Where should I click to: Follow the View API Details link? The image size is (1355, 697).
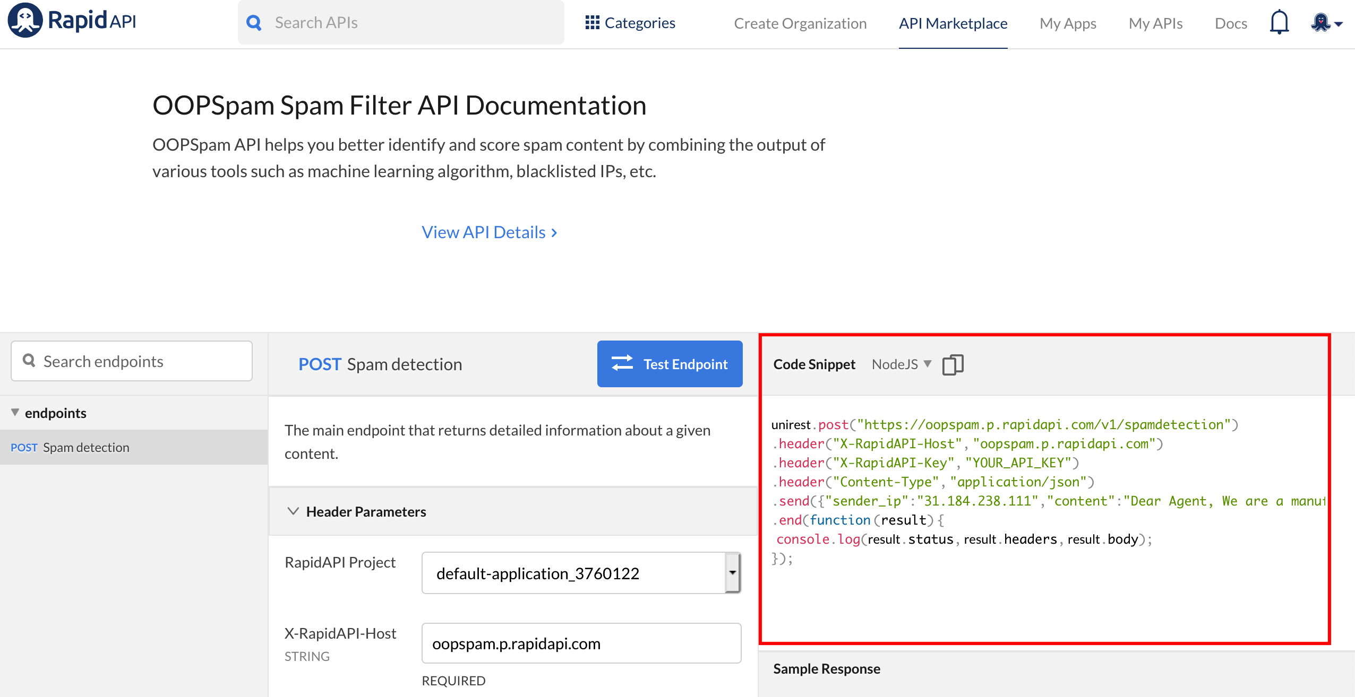point(488,232)
